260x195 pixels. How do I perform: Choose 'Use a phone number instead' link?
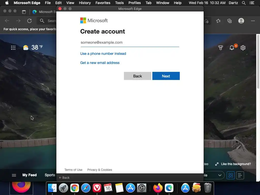[103, 54]
